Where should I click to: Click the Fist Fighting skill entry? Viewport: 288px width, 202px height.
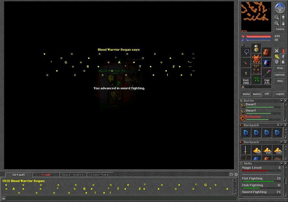pyautogui.click(x=261, y=179)
